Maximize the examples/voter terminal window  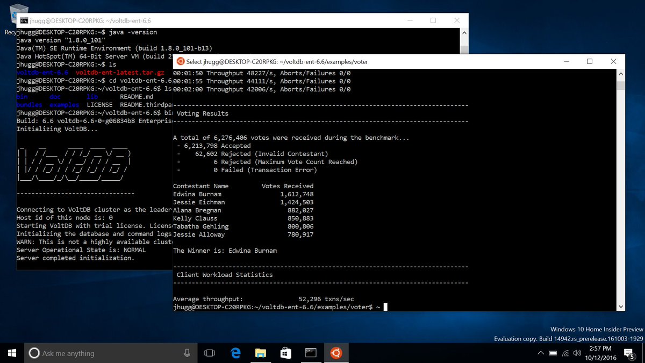(590, 61)
